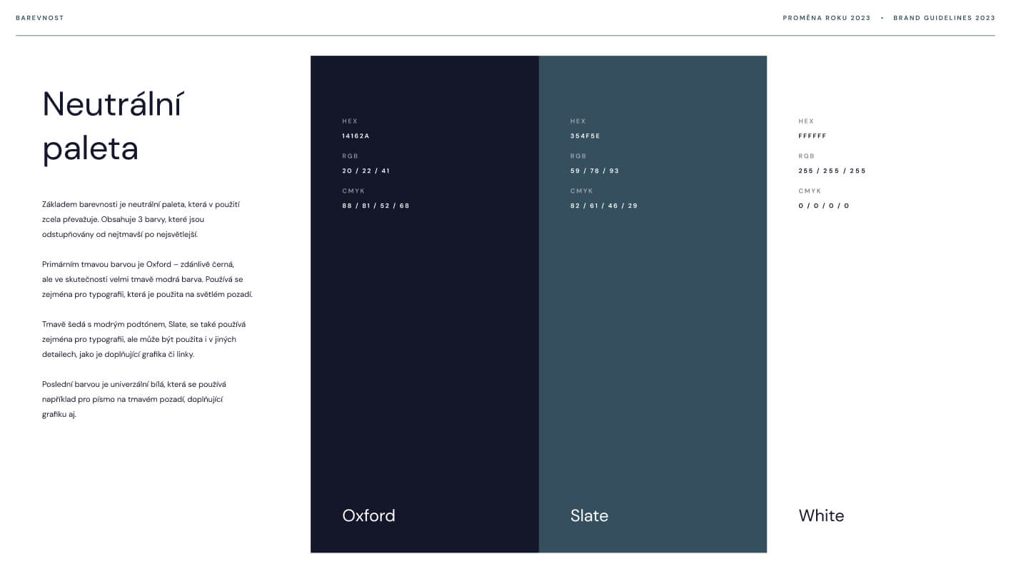Click the BAREVNOST section label in header
The image size is (1011, 569).
tap(40, 18)
